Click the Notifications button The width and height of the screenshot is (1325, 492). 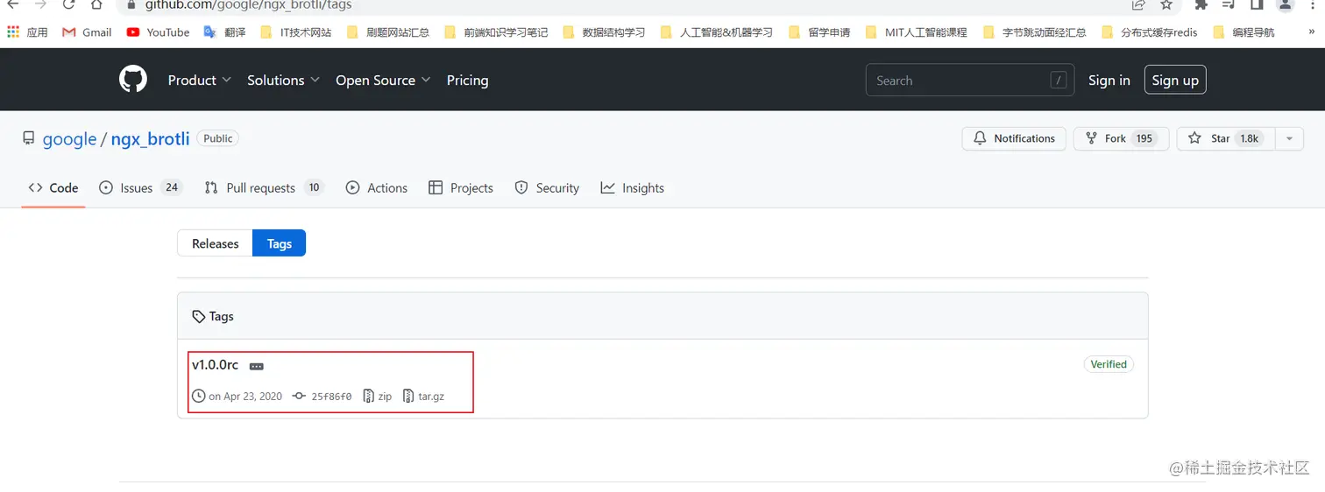[x=1014, y=138]
